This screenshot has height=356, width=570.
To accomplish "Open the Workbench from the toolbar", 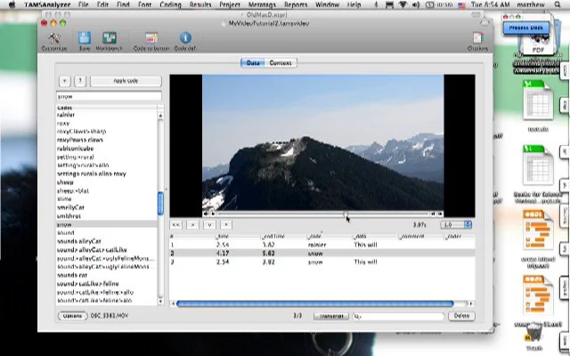I will 109,42.
